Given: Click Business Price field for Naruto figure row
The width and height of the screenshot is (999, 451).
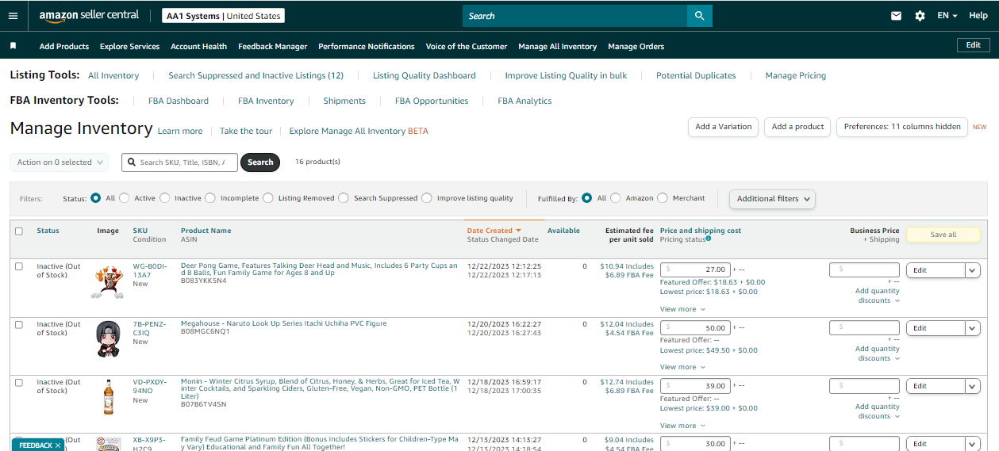Looking at the screenshot, I should click(864, 327).
